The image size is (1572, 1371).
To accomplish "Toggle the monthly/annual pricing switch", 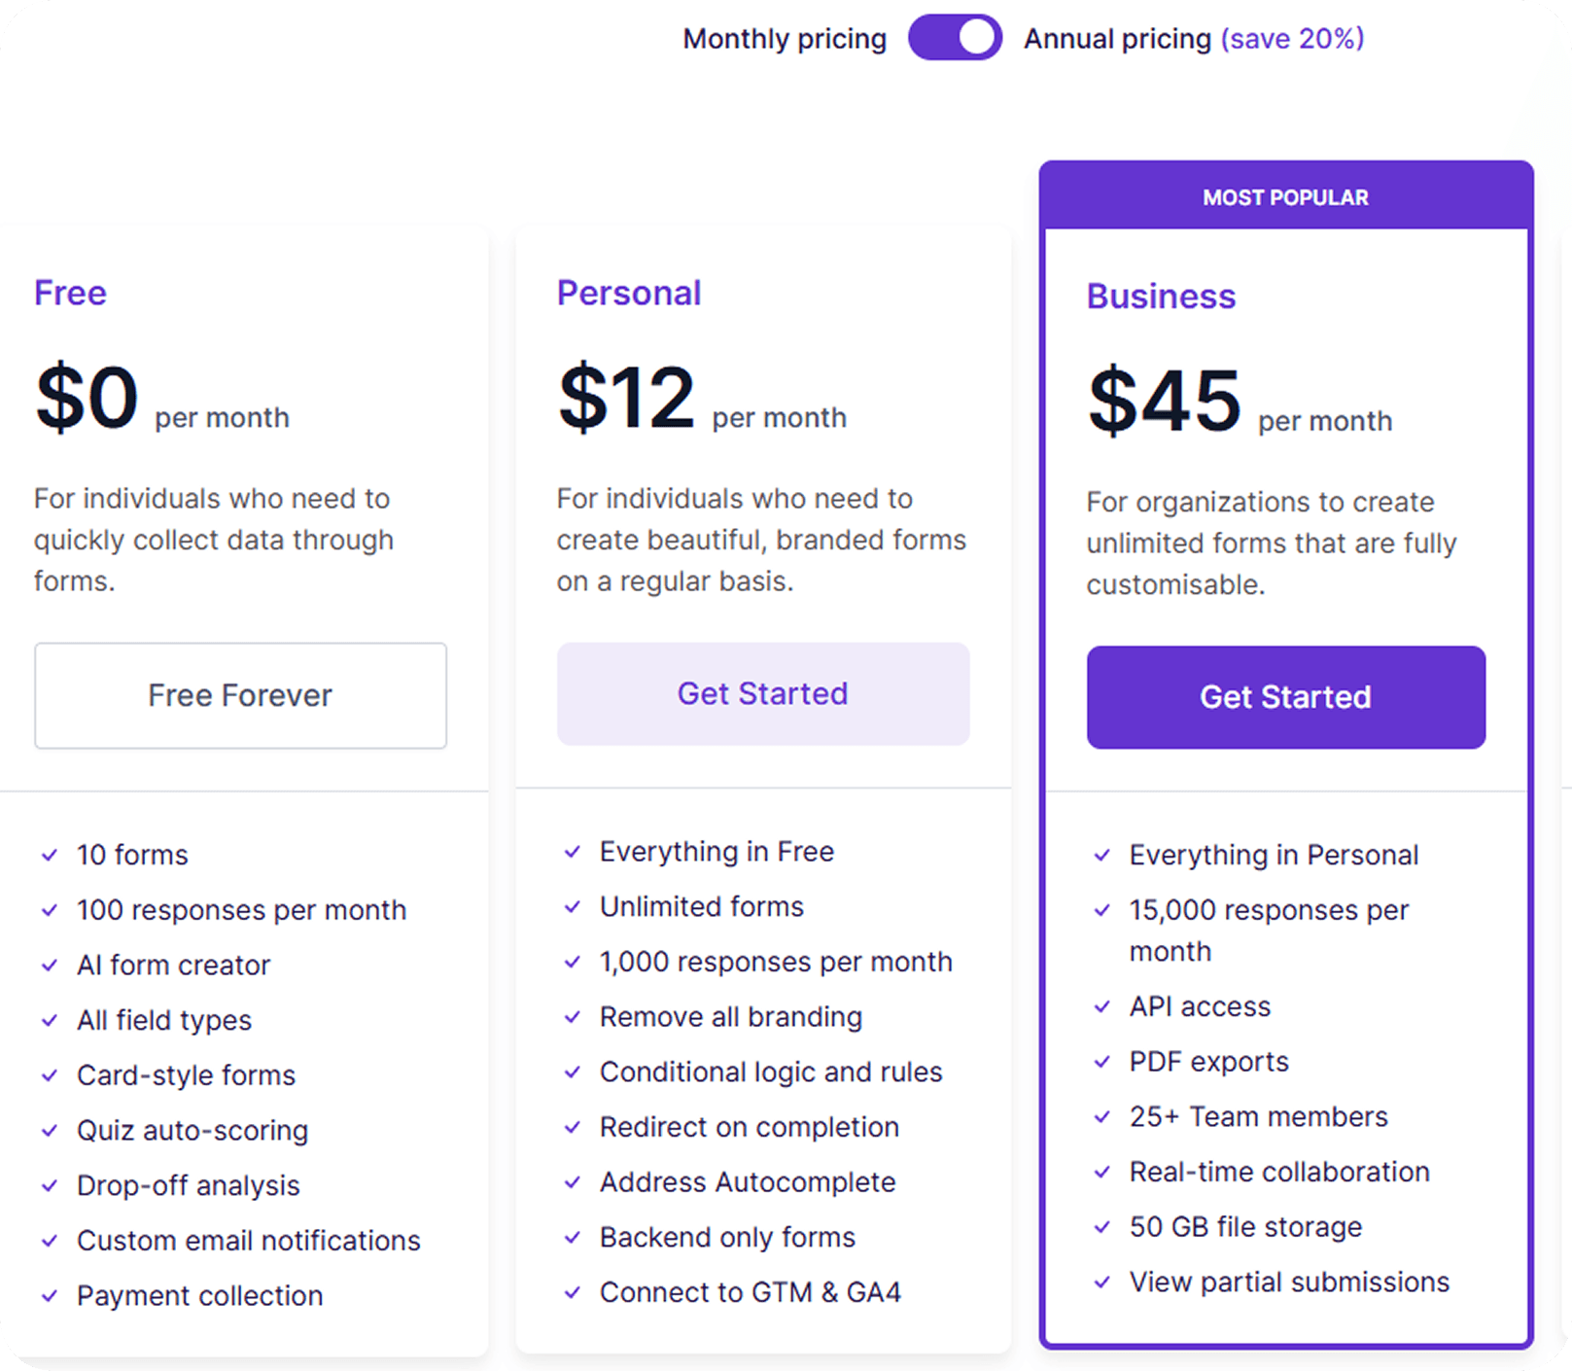I will (x=955, y=38).
